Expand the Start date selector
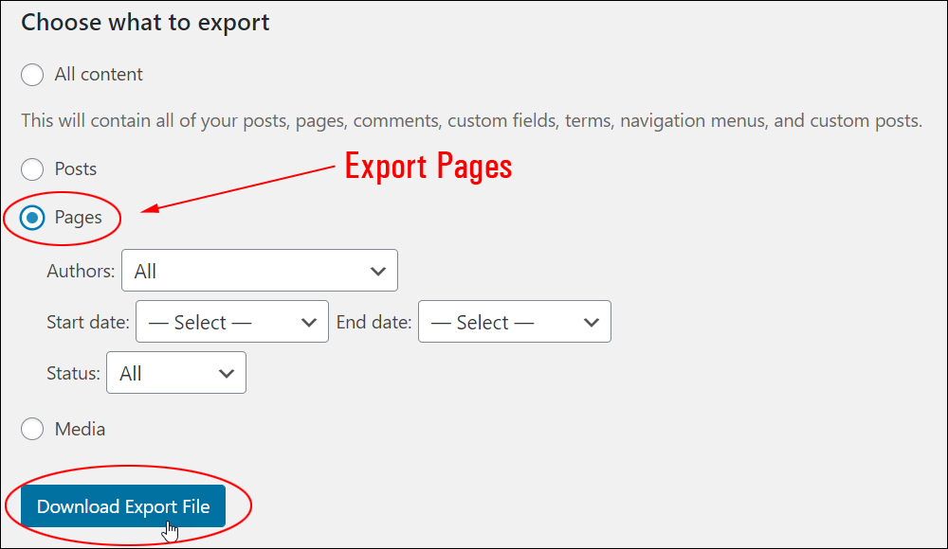 point(232,322)
